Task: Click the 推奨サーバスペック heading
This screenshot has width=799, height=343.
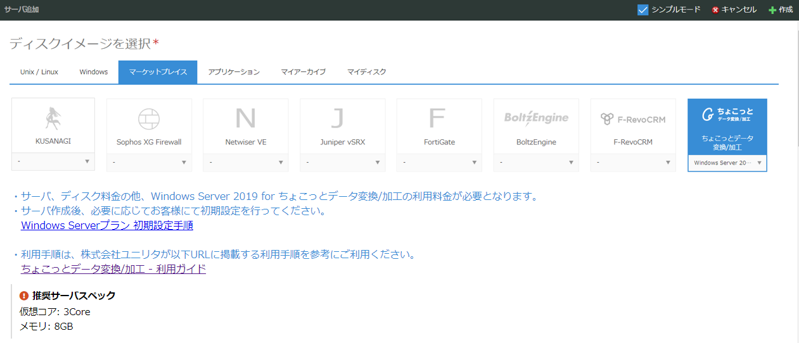Action: click(x=74, y=296)
